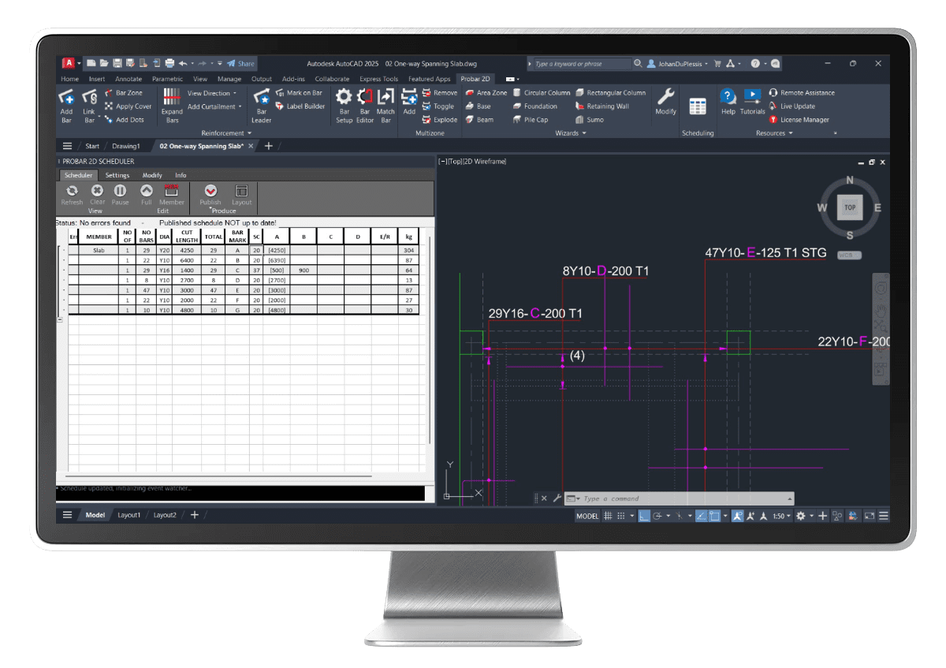Click the Retaining Wall wizard button
This screenshot has width=946, height=668.
click(x=607, y=106)
